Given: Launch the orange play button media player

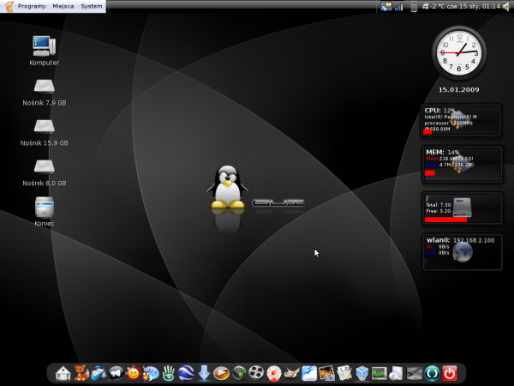Looking at the screenshot, I should point(221,373).
